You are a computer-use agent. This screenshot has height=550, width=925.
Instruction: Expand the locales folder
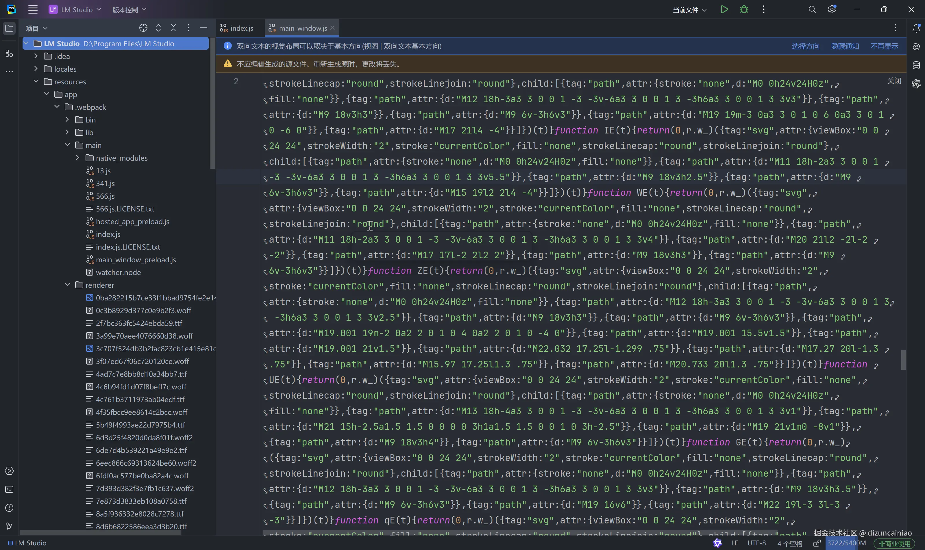click(x=36, y=69)
